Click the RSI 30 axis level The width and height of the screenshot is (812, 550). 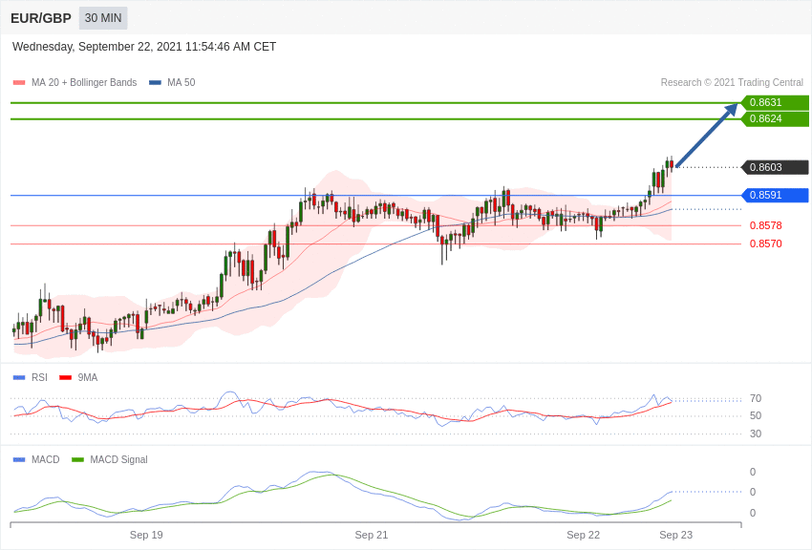[756, 434]
